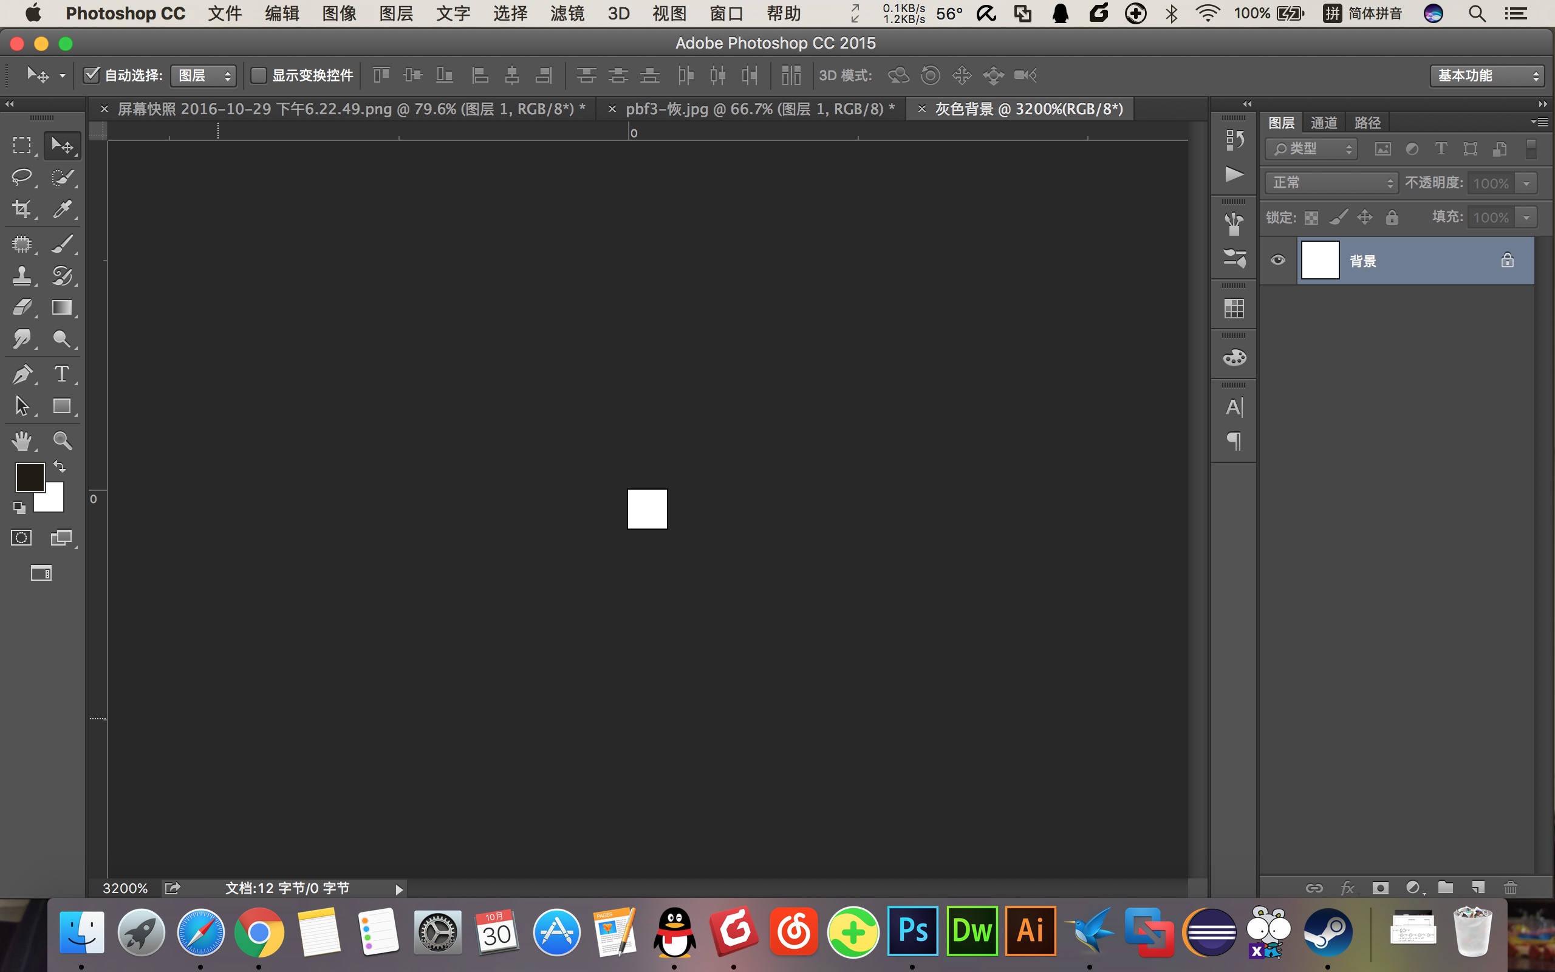The height and width of the screenshot is (972, 1555).
Task: Toggle lock transparent pixels
Action: (1311, 218)
